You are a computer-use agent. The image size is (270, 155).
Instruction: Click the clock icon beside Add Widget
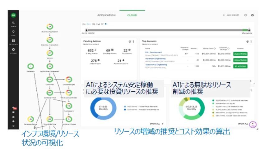coord(245,15)
